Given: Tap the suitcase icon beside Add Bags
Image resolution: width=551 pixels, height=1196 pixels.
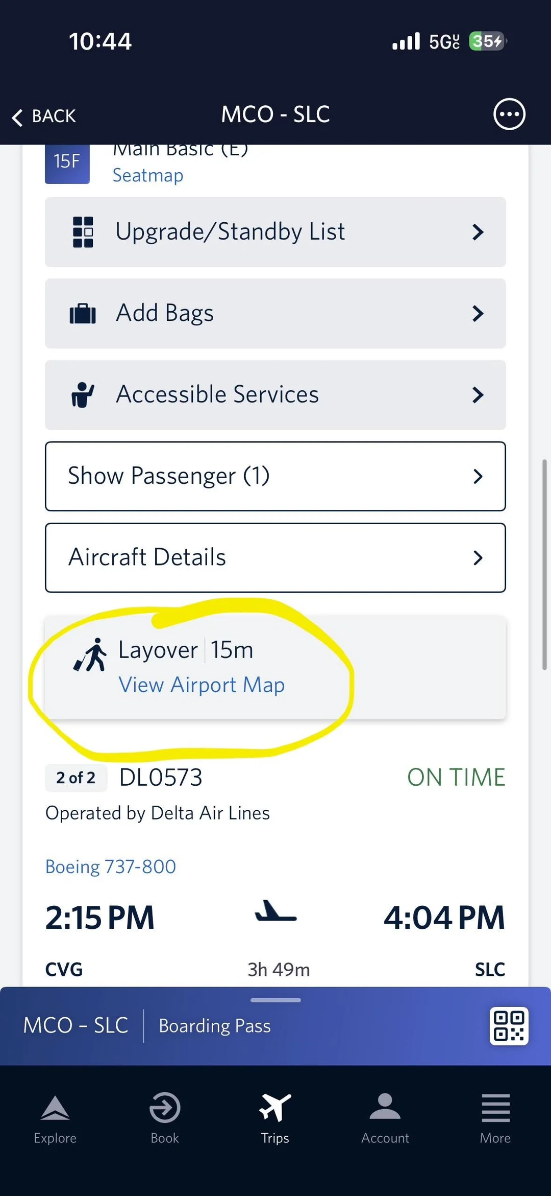Looking at the screenshot, I should pos(83,314).
